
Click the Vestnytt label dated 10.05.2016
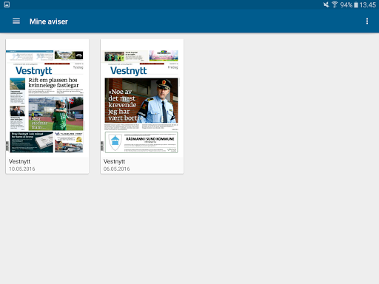click(19, 161)
